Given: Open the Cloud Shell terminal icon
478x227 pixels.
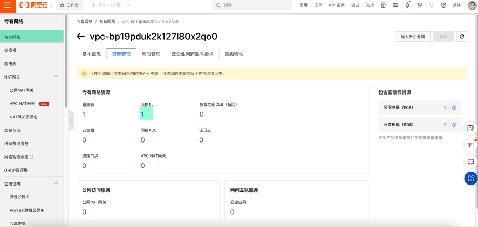Looking at the screenshot, I should tap(395, 5).
